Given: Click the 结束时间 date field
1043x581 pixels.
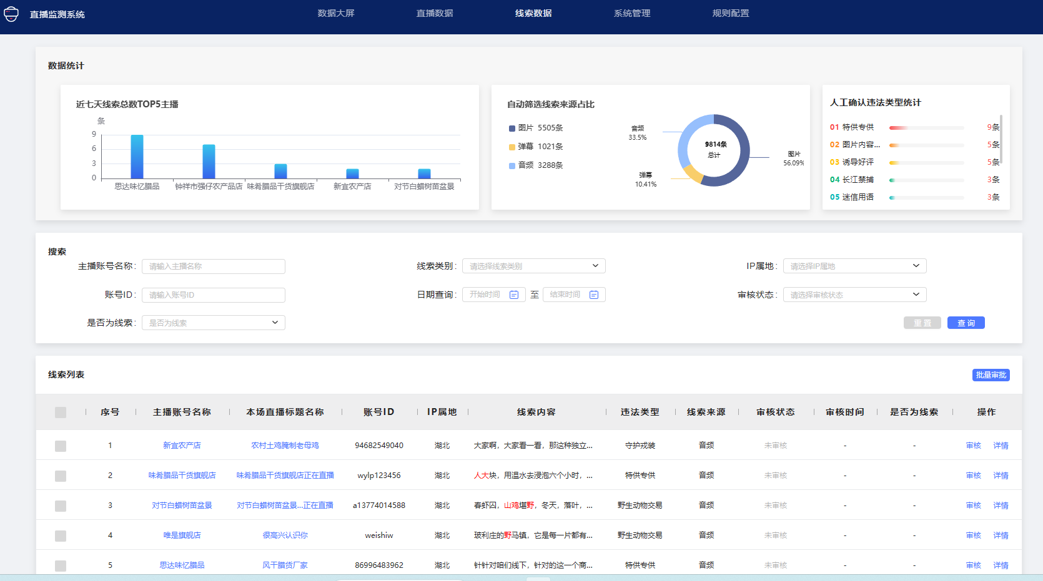Looking at the screenshot, I should click(x=574, y=295).
